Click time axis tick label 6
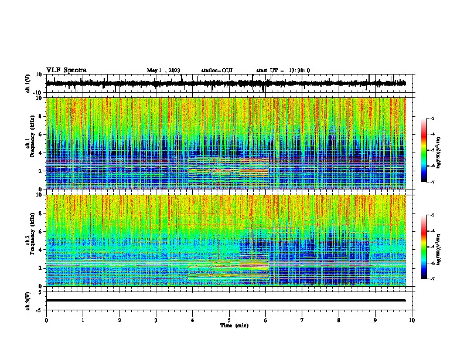Screen dimensions: 464x359 click(x=265, y=320)
